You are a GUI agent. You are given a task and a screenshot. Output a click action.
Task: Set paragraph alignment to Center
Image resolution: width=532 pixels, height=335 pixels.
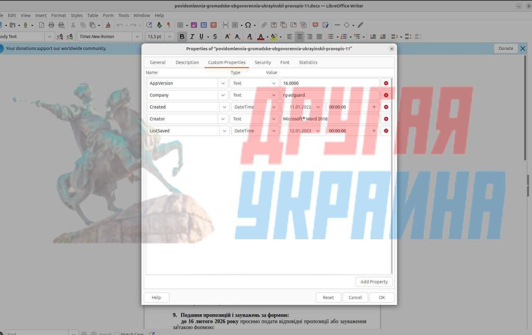300,37
